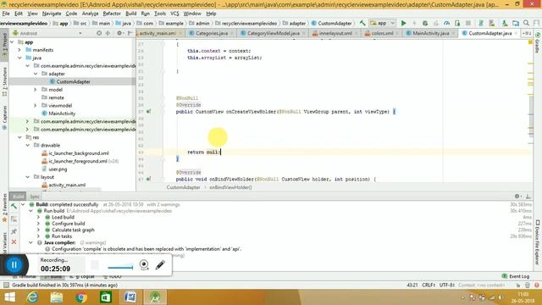Pause the screen recording

(x=14, y=265)
